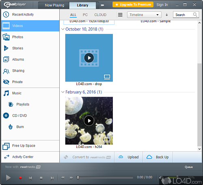Viewport: 203px width, 185px height.
Task: Skip to previous track
Action: point(30,178)
